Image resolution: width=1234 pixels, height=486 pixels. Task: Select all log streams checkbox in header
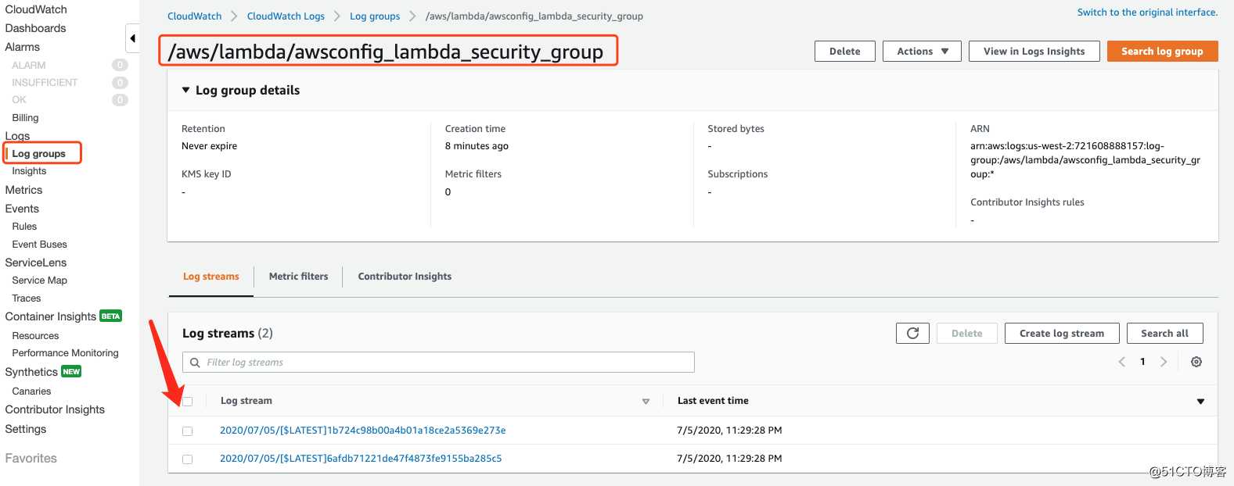pos(187,402)
